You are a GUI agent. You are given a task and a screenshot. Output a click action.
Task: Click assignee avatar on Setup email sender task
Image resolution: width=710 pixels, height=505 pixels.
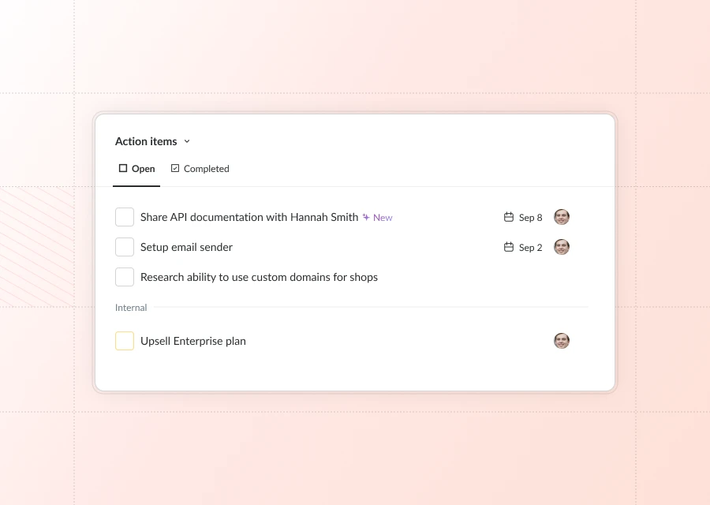[x=562, y=247]
